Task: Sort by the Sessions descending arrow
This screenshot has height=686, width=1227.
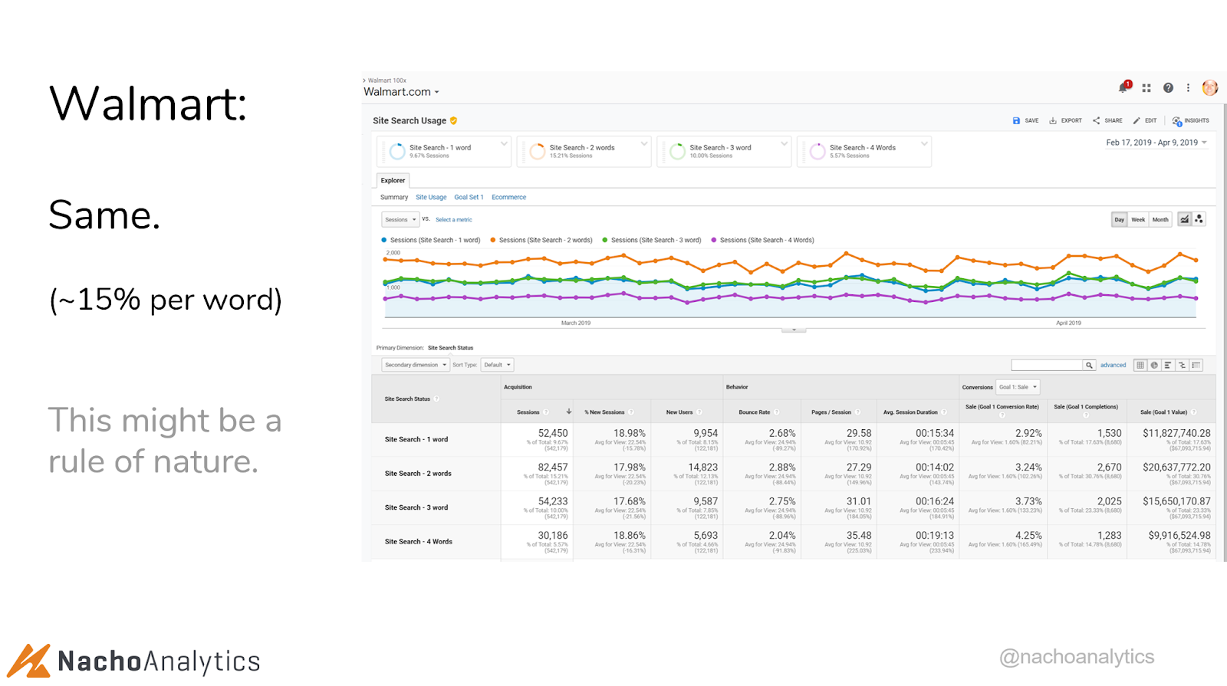Action: (x=569, y=412)
